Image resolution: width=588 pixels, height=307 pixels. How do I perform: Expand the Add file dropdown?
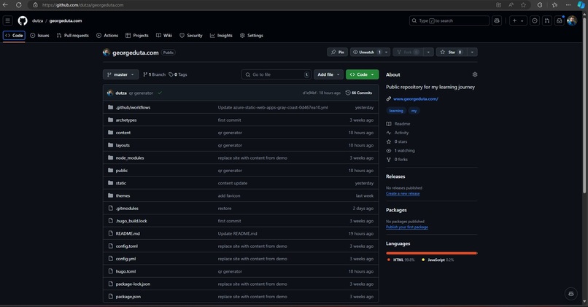coord(328,74)
